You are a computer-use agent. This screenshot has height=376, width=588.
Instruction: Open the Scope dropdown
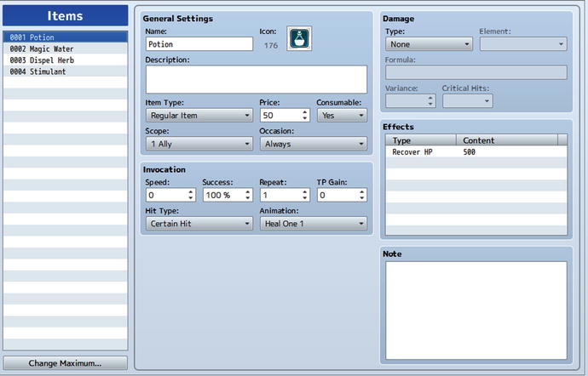point(199,144)
